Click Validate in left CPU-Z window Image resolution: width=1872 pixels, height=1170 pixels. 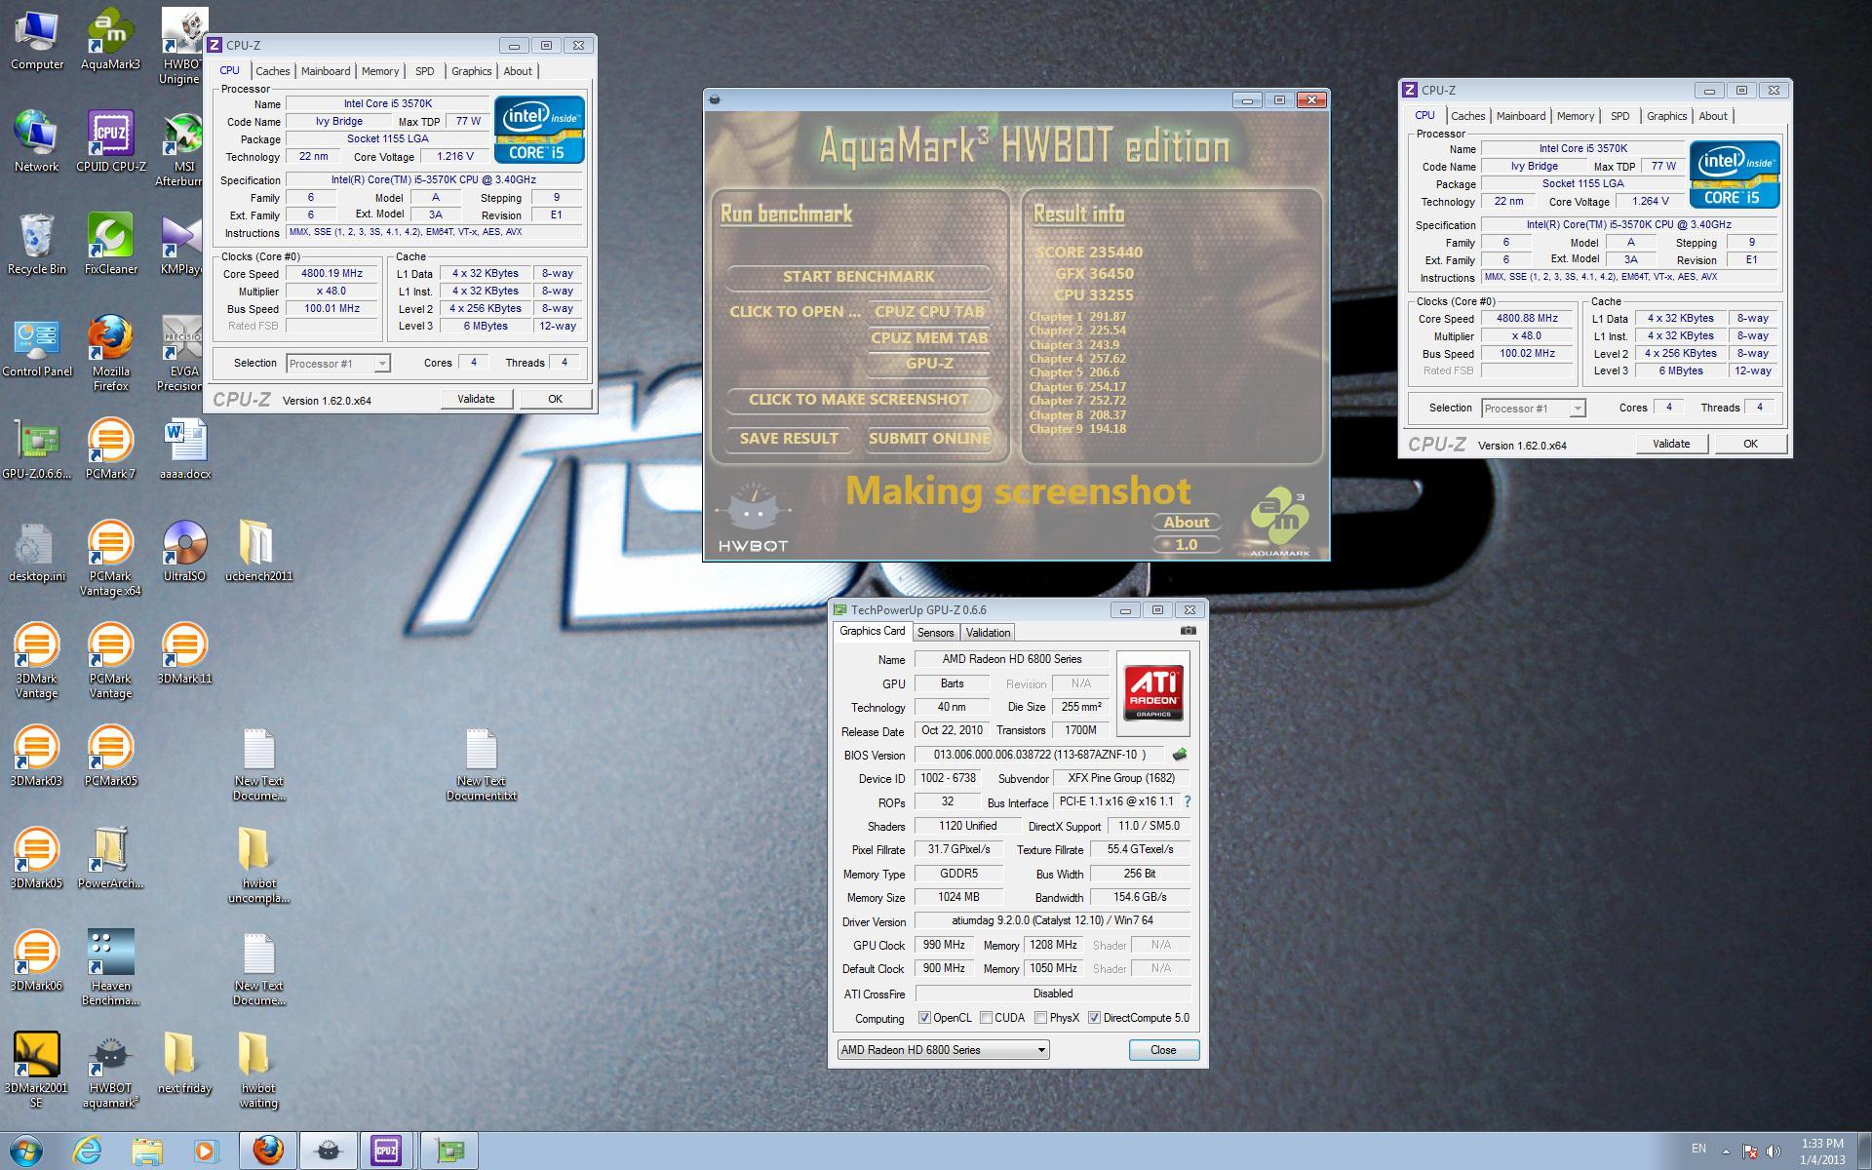pyautogui.click(x=476, y=399)
